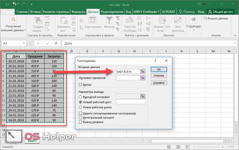Click bin range collapse-dialog icon

pyautogui.click(x=143, y=78)
